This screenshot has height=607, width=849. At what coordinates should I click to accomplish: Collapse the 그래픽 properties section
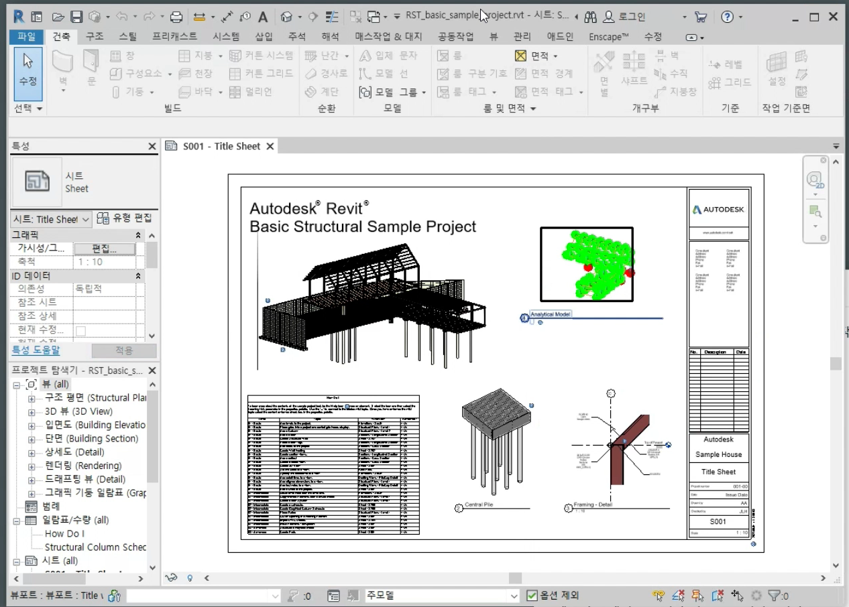coord(138,235)
